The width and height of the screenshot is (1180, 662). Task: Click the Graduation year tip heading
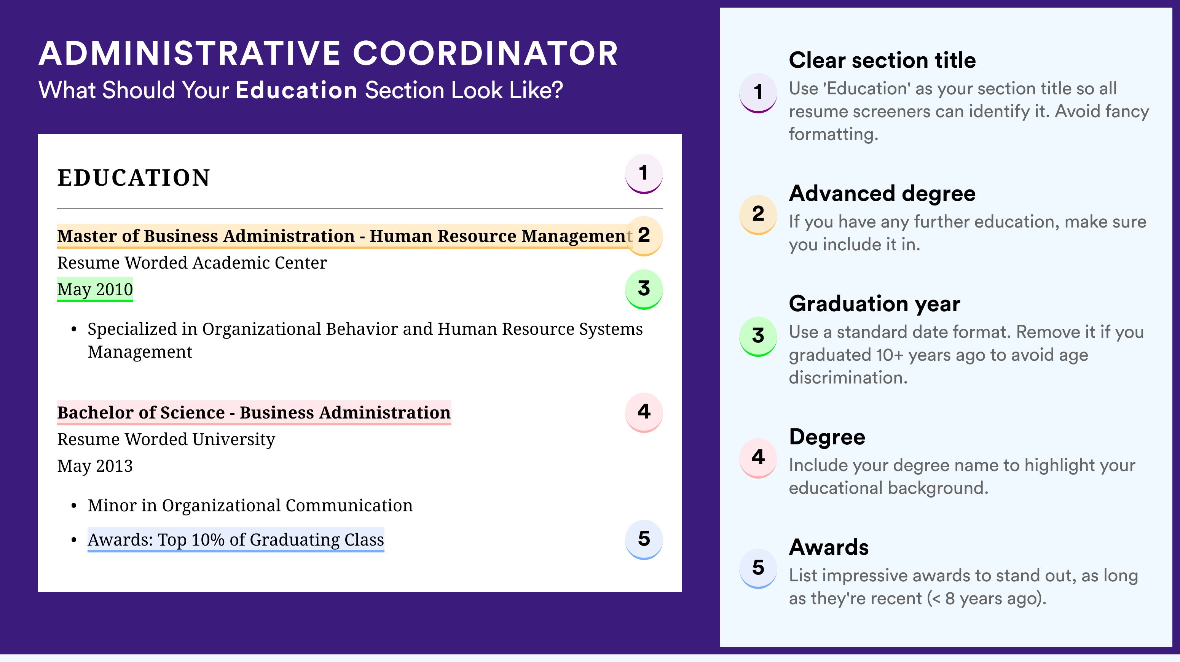[874, 304]
